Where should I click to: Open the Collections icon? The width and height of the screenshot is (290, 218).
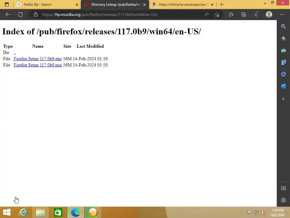244,14
